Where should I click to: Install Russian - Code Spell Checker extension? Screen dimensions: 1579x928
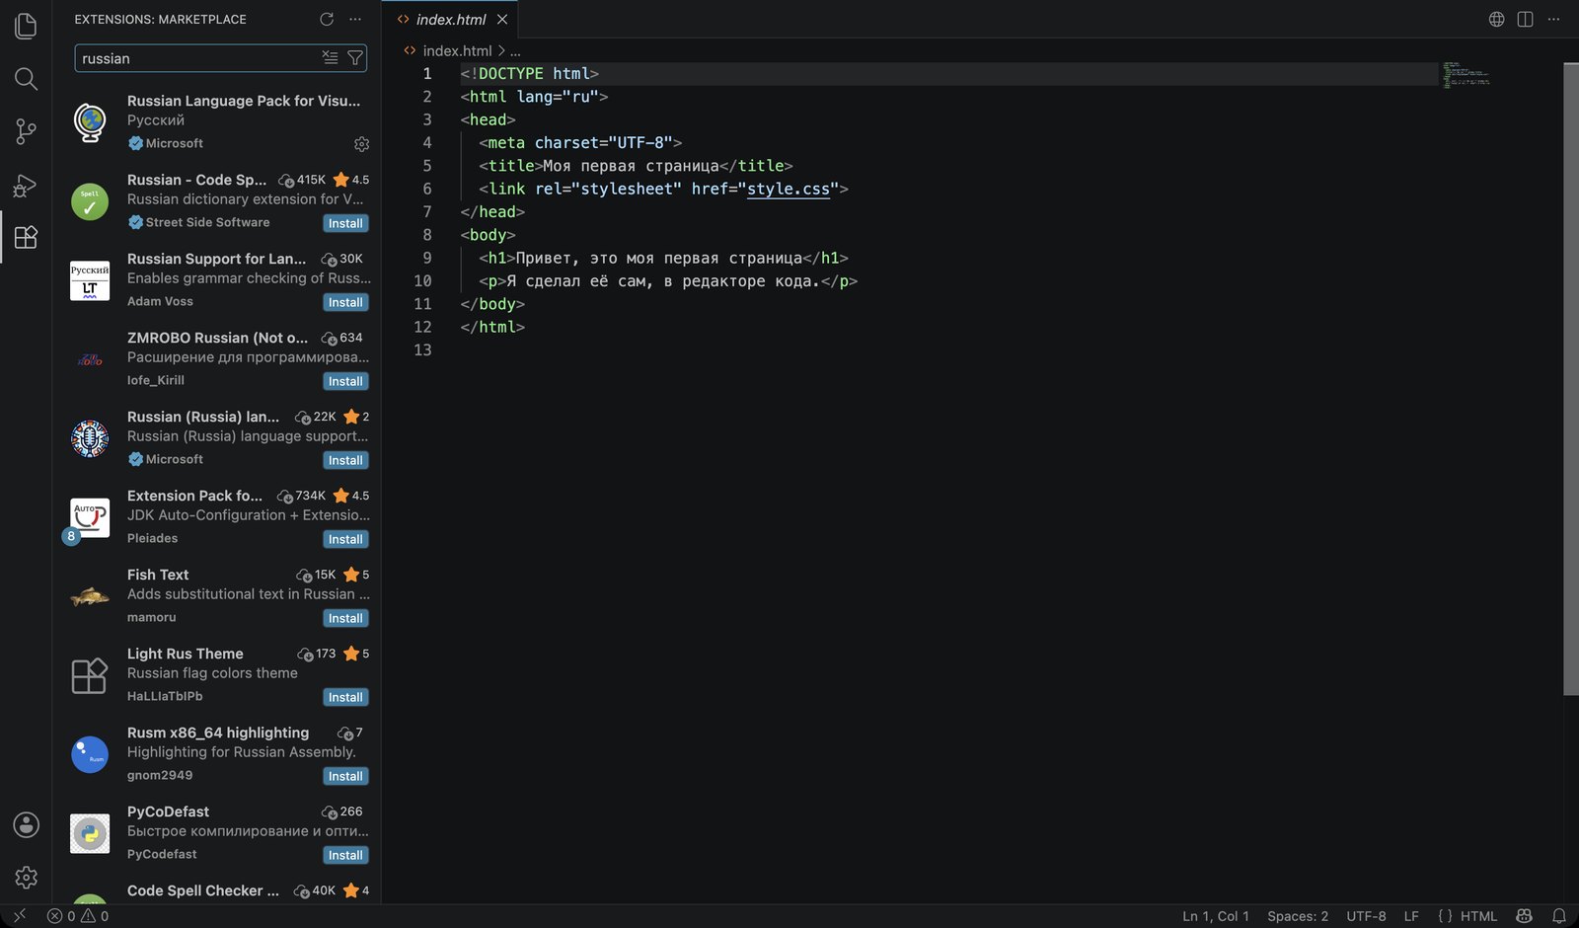coord(345,223)
